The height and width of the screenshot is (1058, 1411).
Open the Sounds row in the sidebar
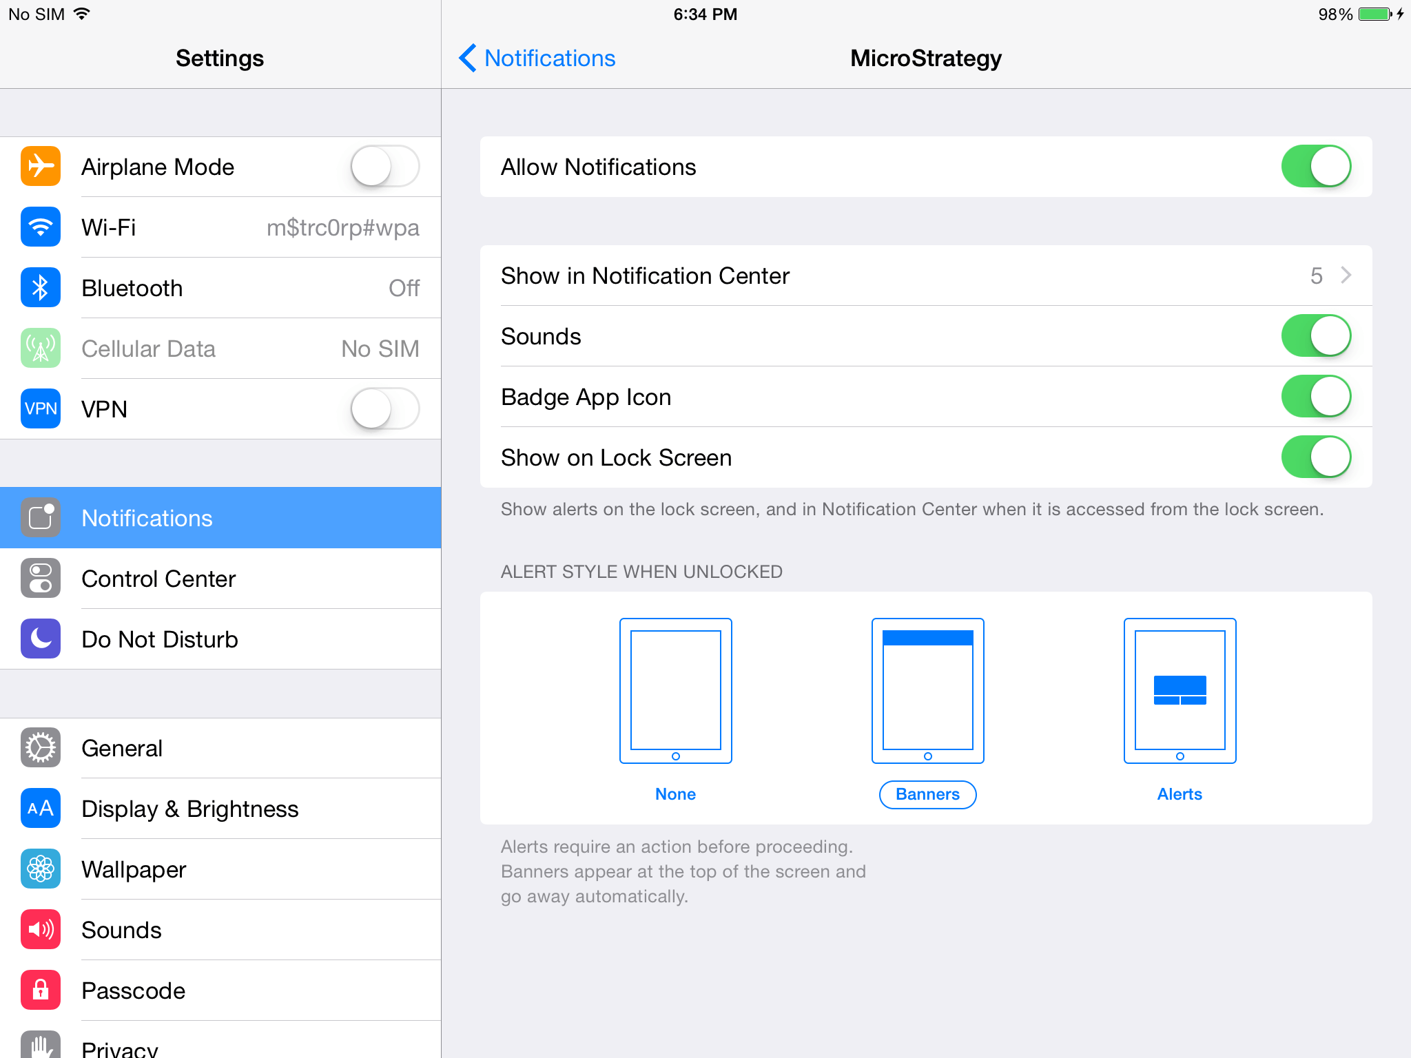(x=220, y=930)
